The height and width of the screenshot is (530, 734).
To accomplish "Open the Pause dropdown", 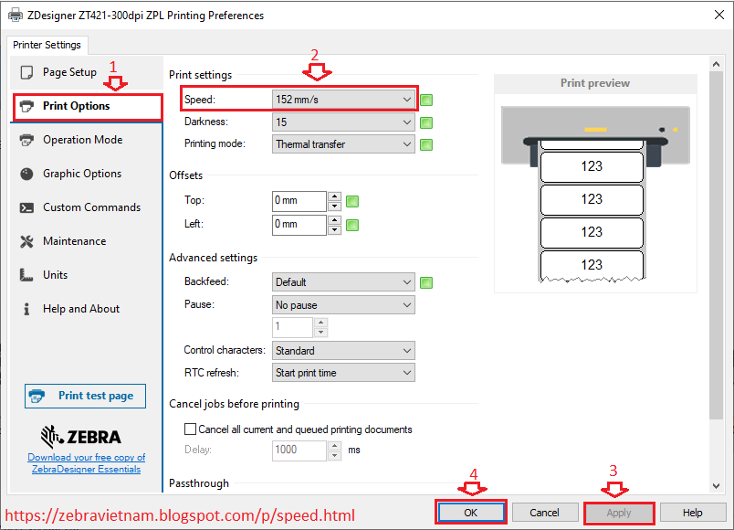I will pyautogui.click(x=343, y=305).
